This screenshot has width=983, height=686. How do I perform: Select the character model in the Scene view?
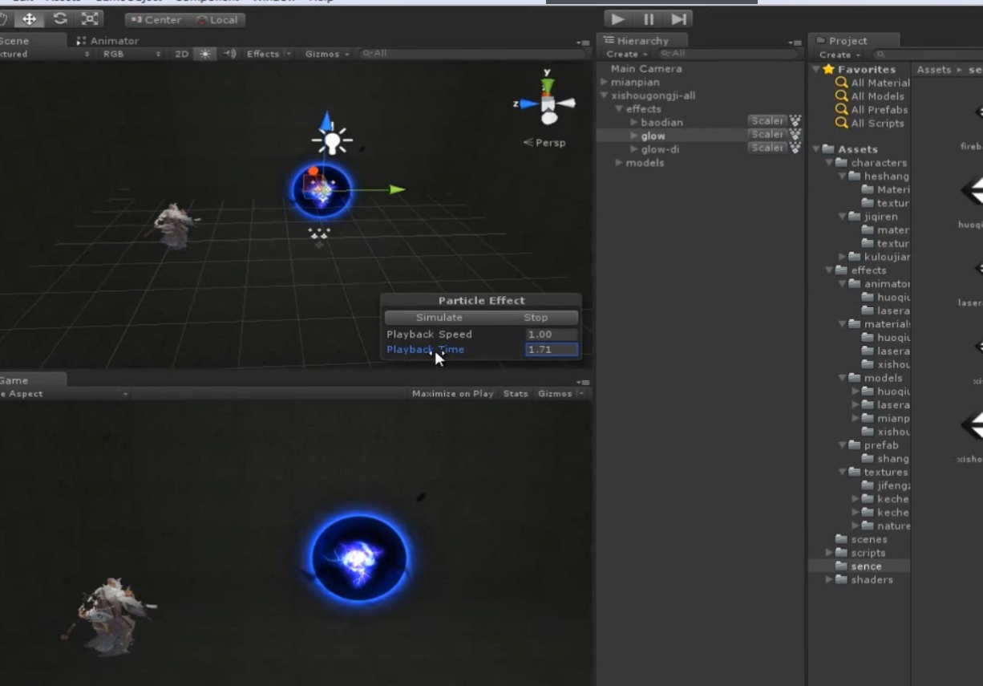[x=173, y=225]
